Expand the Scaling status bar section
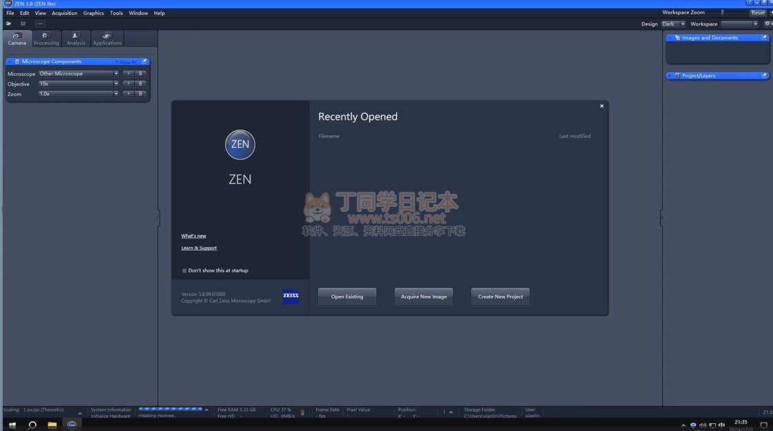This screenshot has height=431, width=773. (x=80, y=414)
